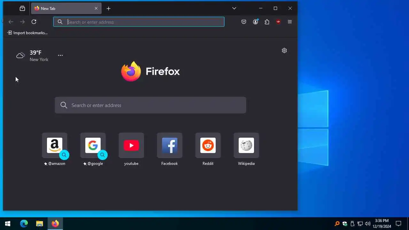This screenshot has height=230, width=409.
Task: Click the cloud icon beside 39°F
Action: pyautogui.click(x=20, y=56)
